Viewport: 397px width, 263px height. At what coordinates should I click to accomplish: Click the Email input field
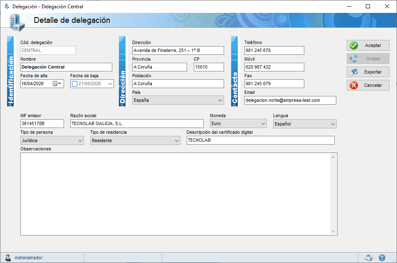[x=290, y=100]
